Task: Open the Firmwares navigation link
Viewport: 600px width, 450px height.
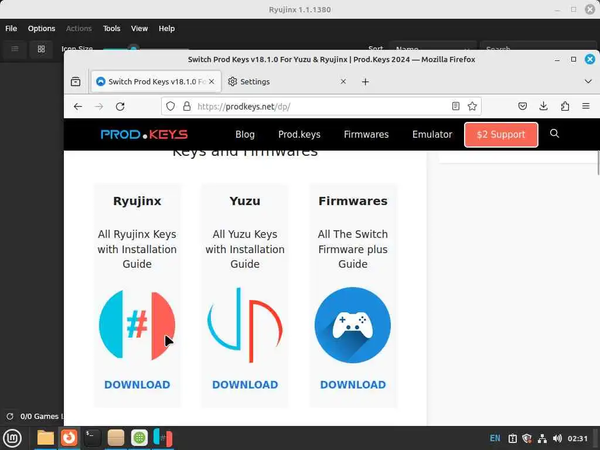Action: point(366,134)
